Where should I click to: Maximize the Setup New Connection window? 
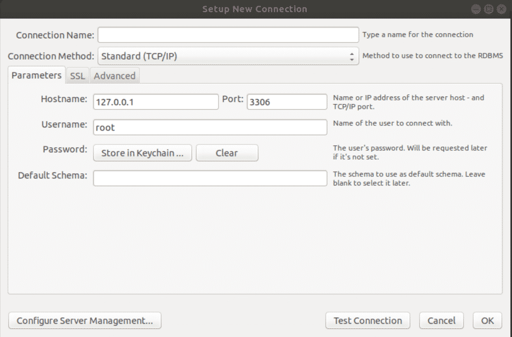pos(488,9)
